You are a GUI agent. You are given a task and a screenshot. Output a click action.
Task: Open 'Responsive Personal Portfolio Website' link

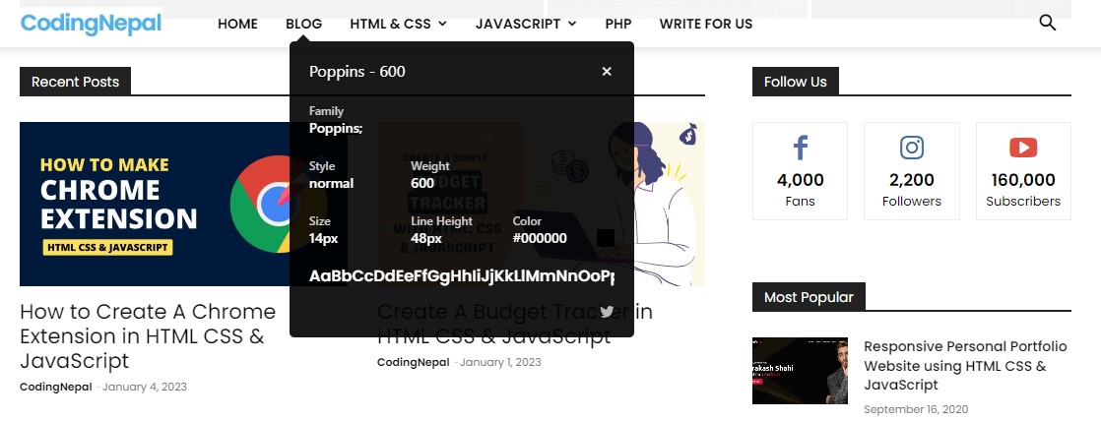965,366
